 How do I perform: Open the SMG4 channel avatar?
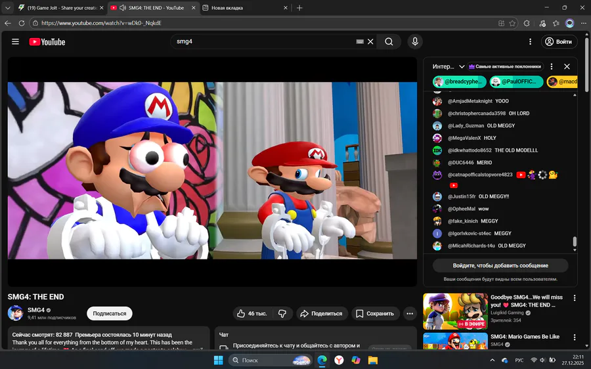16,313
